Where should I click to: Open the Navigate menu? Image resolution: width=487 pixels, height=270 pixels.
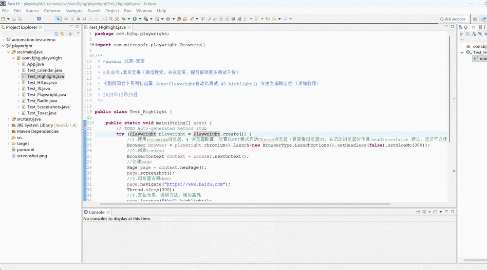click(74, 11)
